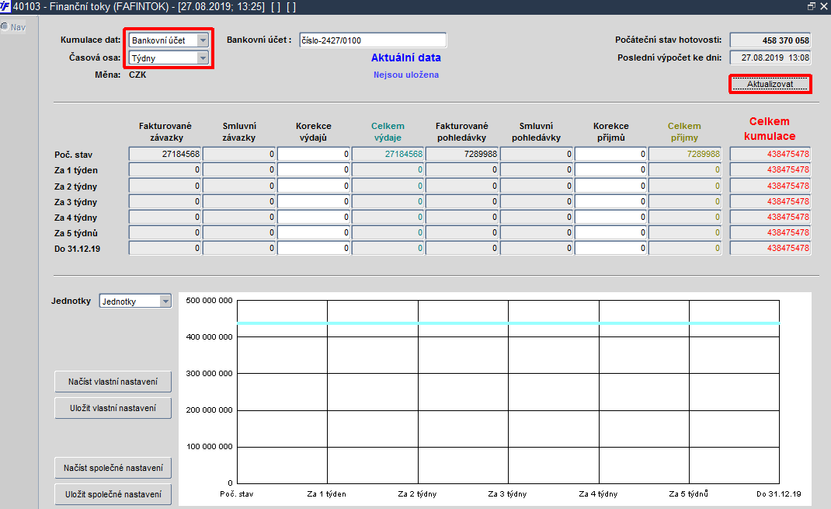
Task: Click Celkem kumulace value in Poč. stav row
Action: click(x=770, y=154)
